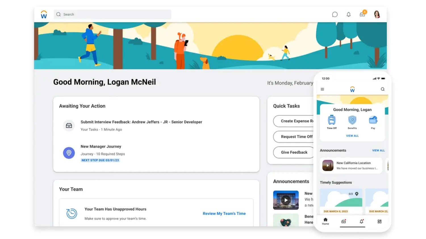The height and width of the screenshot is (239, 426).
Task: Tap the mobile search magnifier icon
Action: (x=383, y=89)
